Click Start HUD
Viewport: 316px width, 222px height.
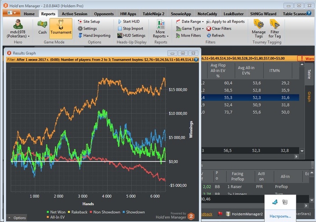[x=129, y=22]
